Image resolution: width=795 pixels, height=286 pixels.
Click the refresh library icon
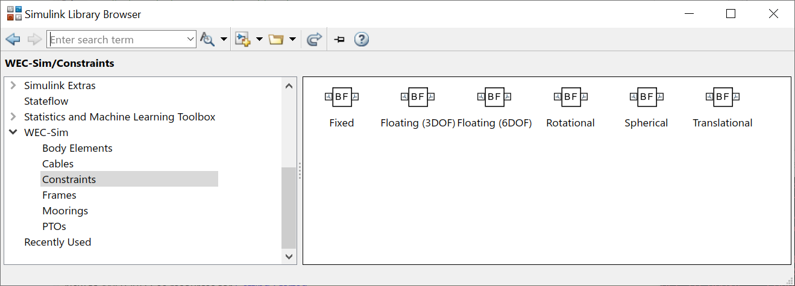[x=314, y=40]
